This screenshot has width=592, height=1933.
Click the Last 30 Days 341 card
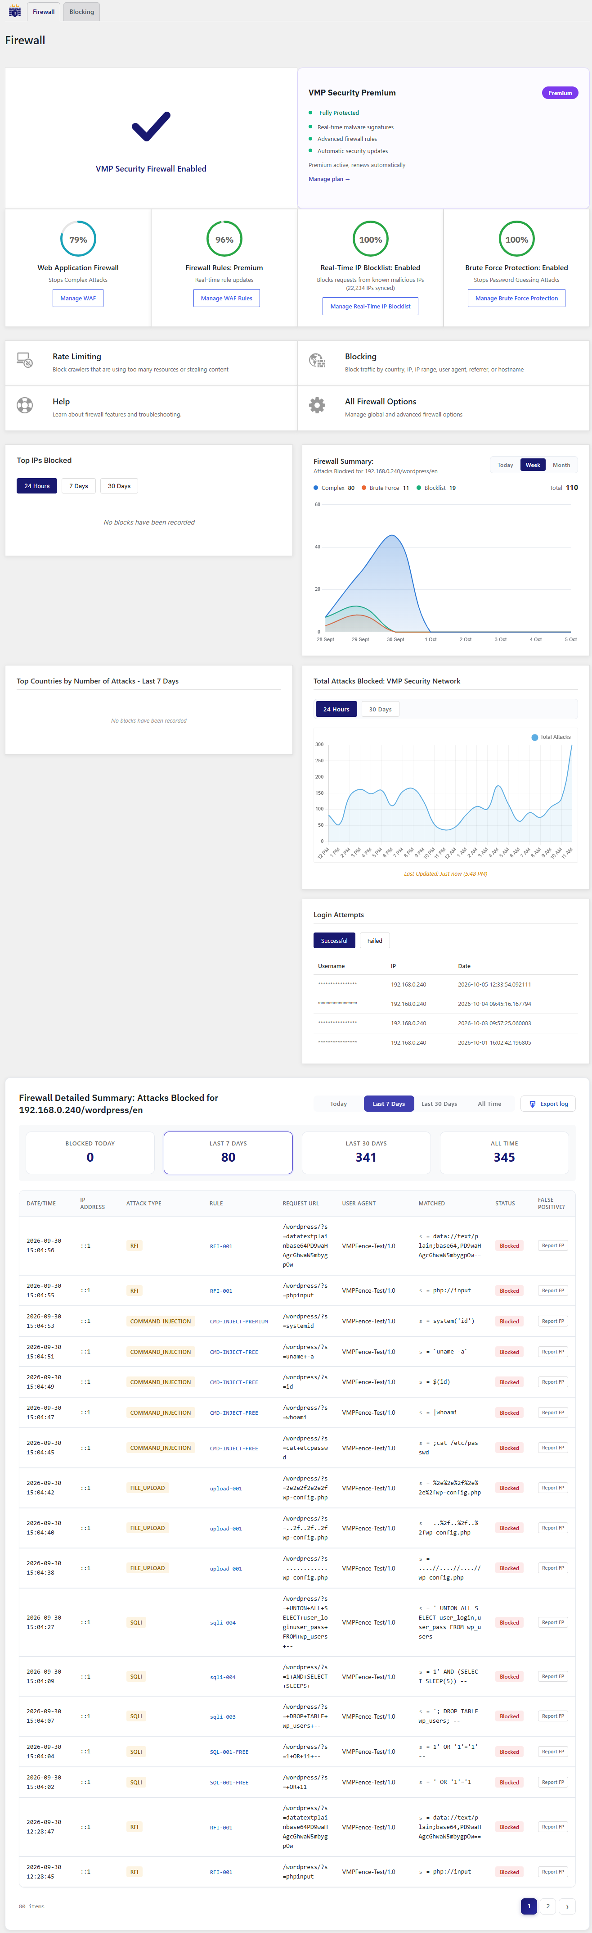pos(367,1153)
